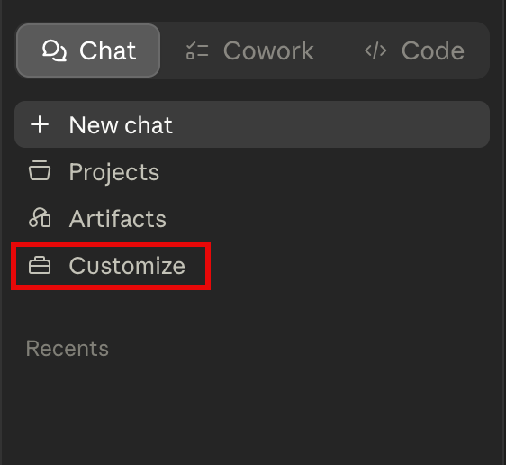
Task: Open the Projects page
Action: pos(252,171)
